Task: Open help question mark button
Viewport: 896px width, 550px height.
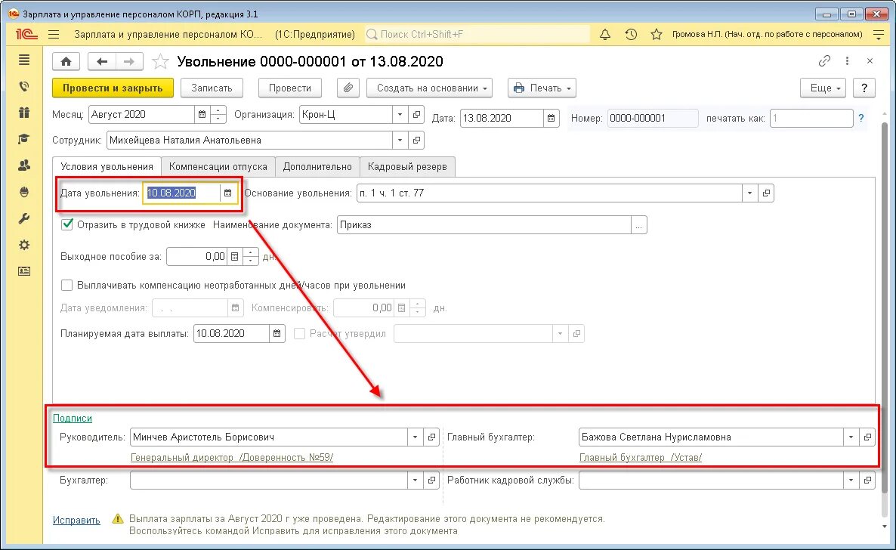Action: click(x=864, y=88)
